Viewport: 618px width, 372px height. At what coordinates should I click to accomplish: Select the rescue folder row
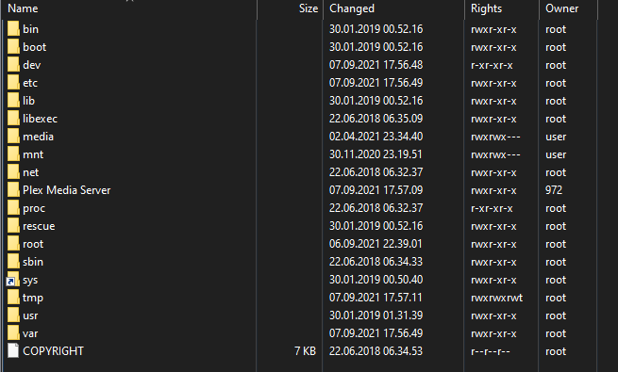point(299,226)
